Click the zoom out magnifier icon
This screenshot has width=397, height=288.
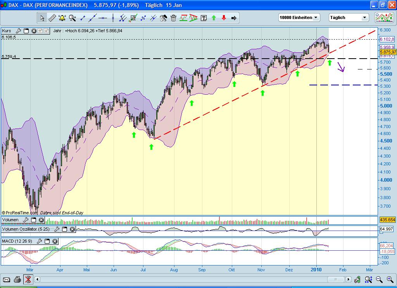tap(379, 279)
